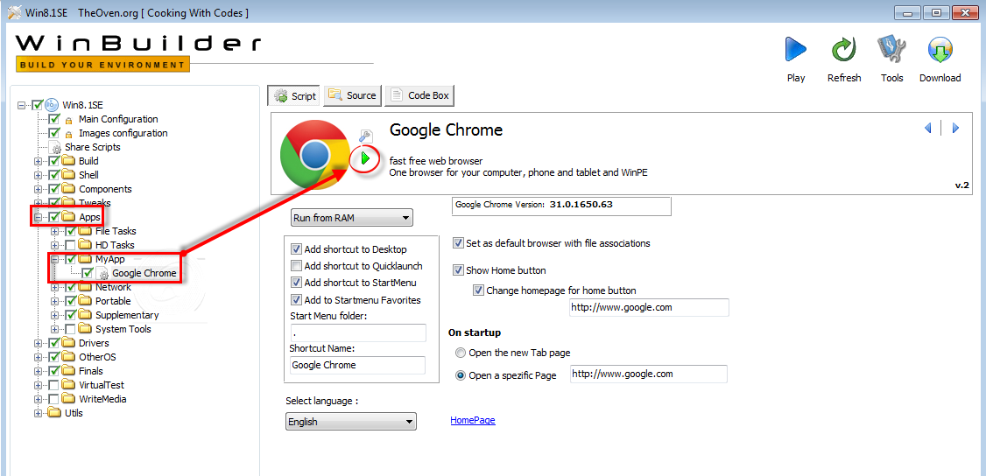Click the Images configuration lock icon
The height and width of the screenshot is (476, 986).
[x=68, y=134]
